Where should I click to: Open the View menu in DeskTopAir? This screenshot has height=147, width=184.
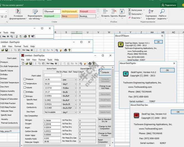(10, 46)
